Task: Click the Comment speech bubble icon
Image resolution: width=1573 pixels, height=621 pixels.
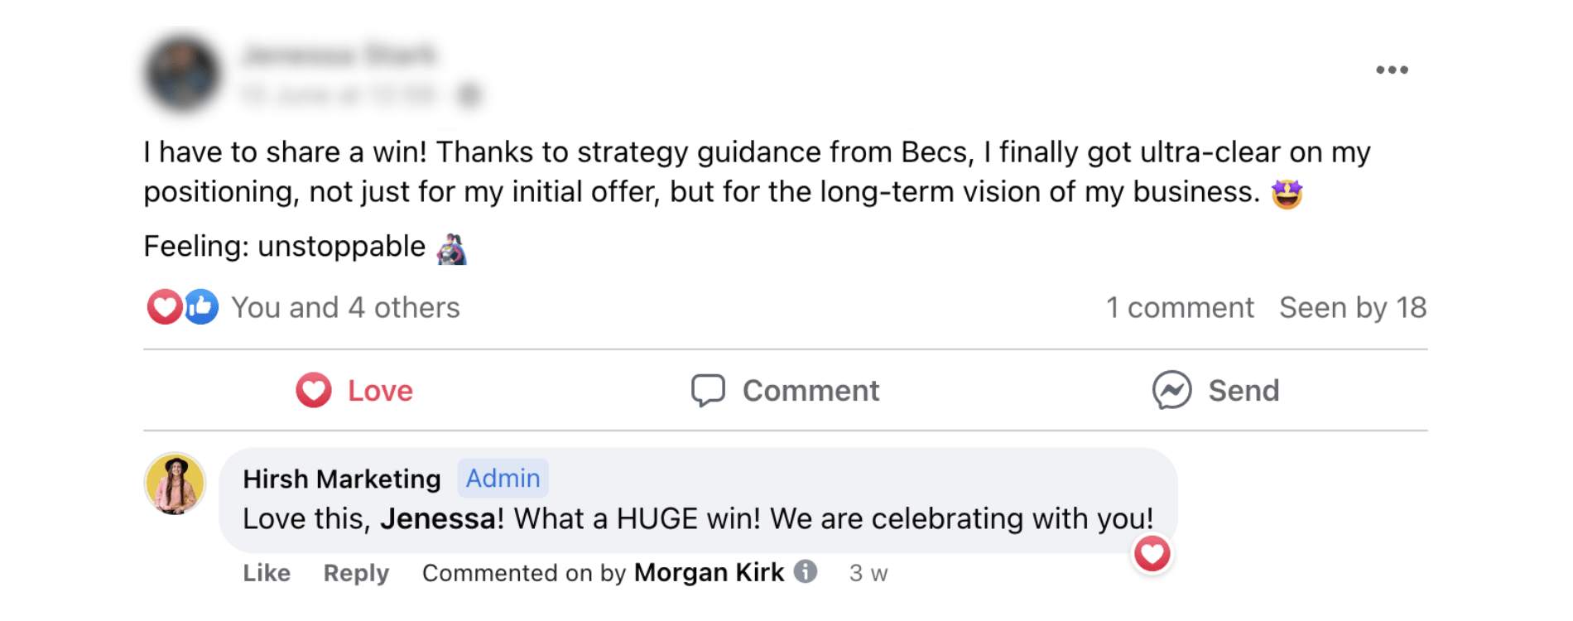Action: [708, 390]
